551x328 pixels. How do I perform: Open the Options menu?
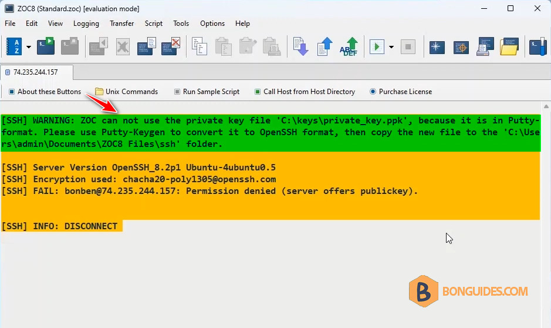[x=212, y=24]
